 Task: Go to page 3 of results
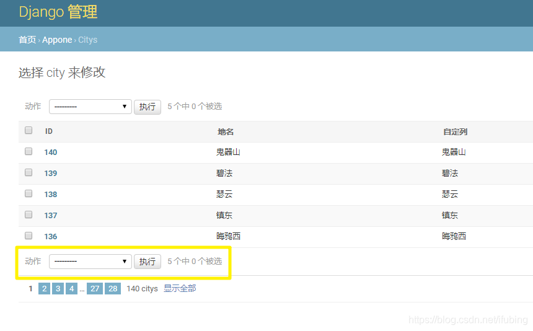click(x=58, y=288)
